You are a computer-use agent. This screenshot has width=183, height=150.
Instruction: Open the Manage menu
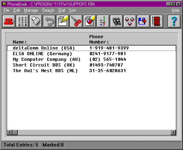click(31, 10)
